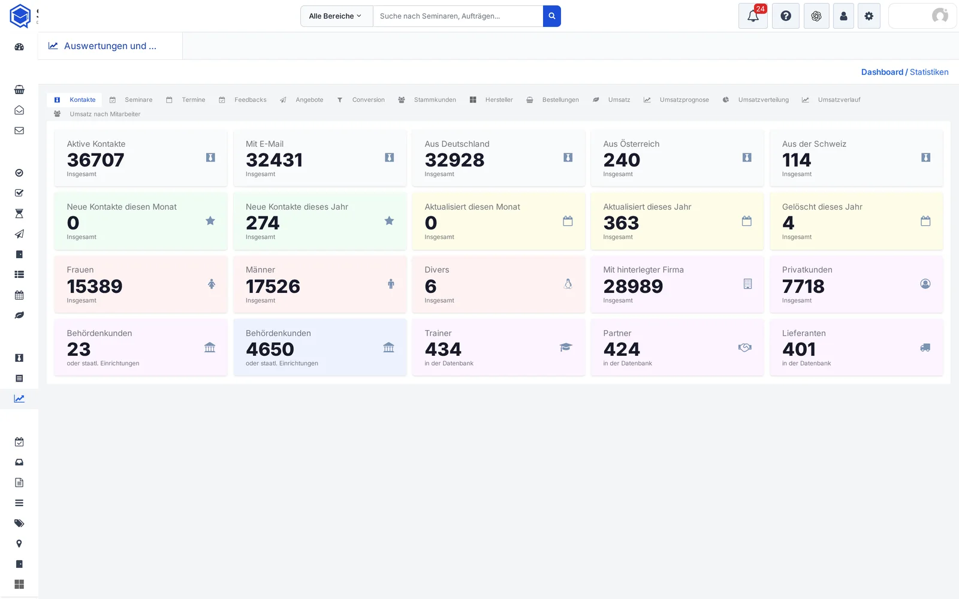Viewport: 959px width, 599px height.
Task: Click the user profile icon in header
Action: pos(843,16)
